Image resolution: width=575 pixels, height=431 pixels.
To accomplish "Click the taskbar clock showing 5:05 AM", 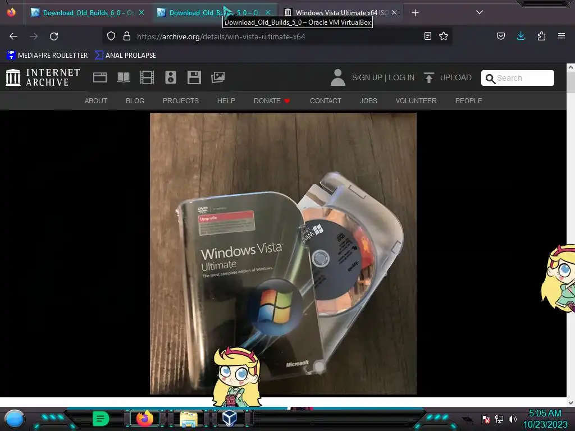I will click(x=545, y=419).
